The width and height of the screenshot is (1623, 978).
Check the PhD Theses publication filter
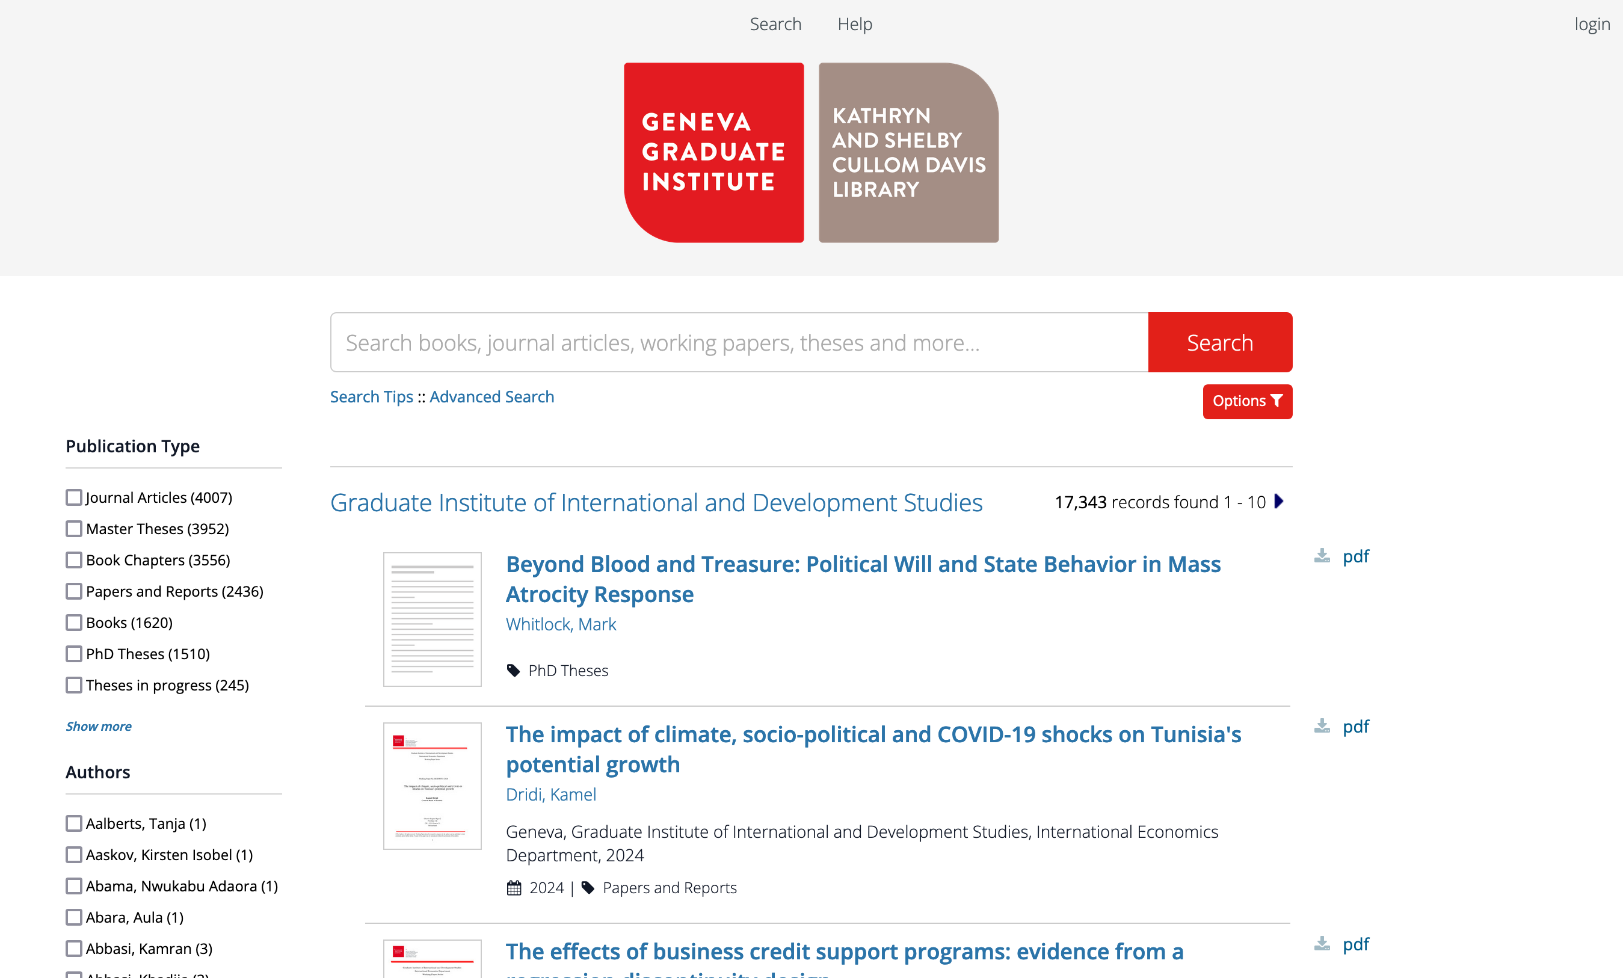(73, 653)
